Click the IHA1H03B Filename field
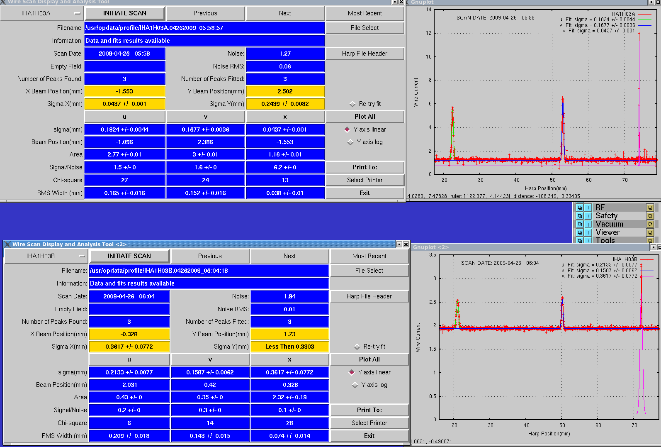The image size is (661, 447). point(209,271)
